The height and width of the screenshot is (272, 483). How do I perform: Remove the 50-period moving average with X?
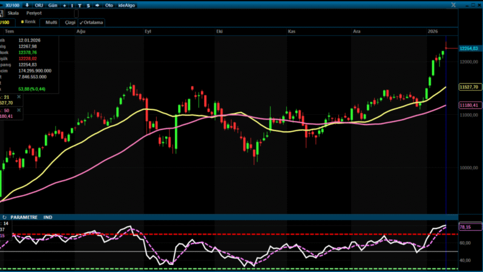point(18,111)
